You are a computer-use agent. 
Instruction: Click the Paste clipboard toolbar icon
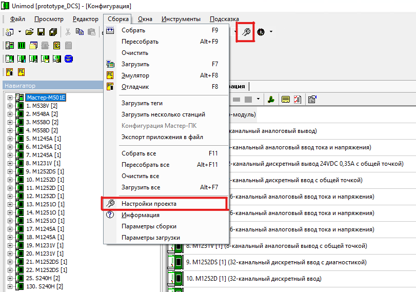tap(91, 32)
